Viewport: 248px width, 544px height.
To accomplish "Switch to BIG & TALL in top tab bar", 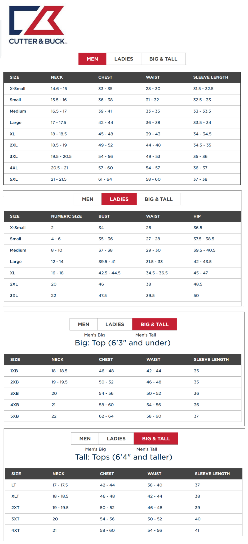I will pos(163,59).
